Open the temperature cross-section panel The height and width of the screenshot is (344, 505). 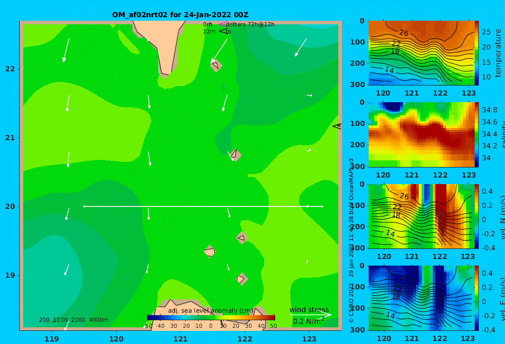pos(421,53)
